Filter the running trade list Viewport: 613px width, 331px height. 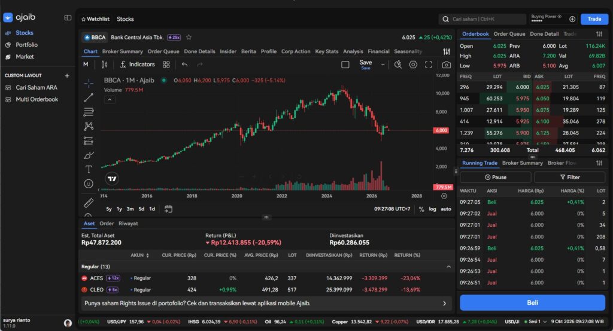[570, 177]
